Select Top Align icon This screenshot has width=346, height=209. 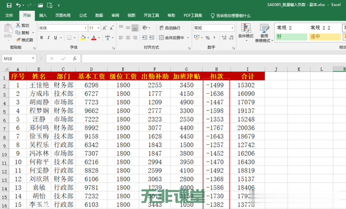121,27
